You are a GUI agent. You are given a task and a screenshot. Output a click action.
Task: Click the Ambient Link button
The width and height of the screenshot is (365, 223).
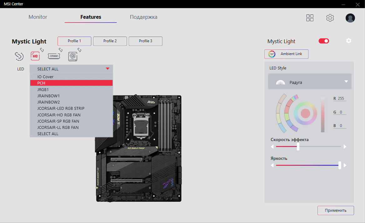pyautogui.click(x=286, y=54)
